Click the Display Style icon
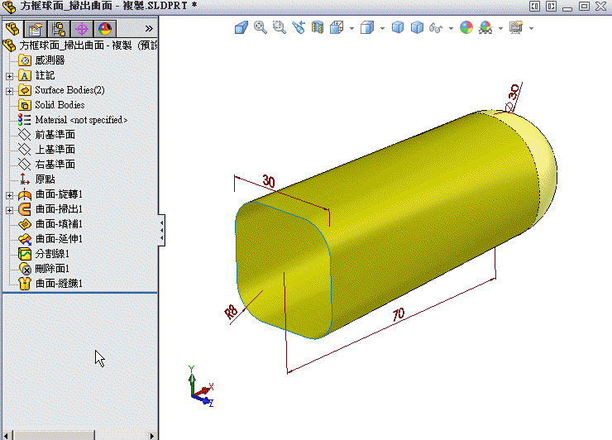 point(367,27)
